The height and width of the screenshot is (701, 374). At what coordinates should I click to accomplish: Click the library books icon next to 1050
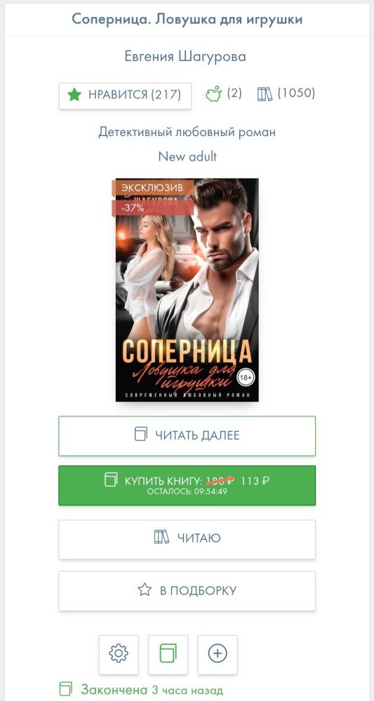[x=265, y=94]
